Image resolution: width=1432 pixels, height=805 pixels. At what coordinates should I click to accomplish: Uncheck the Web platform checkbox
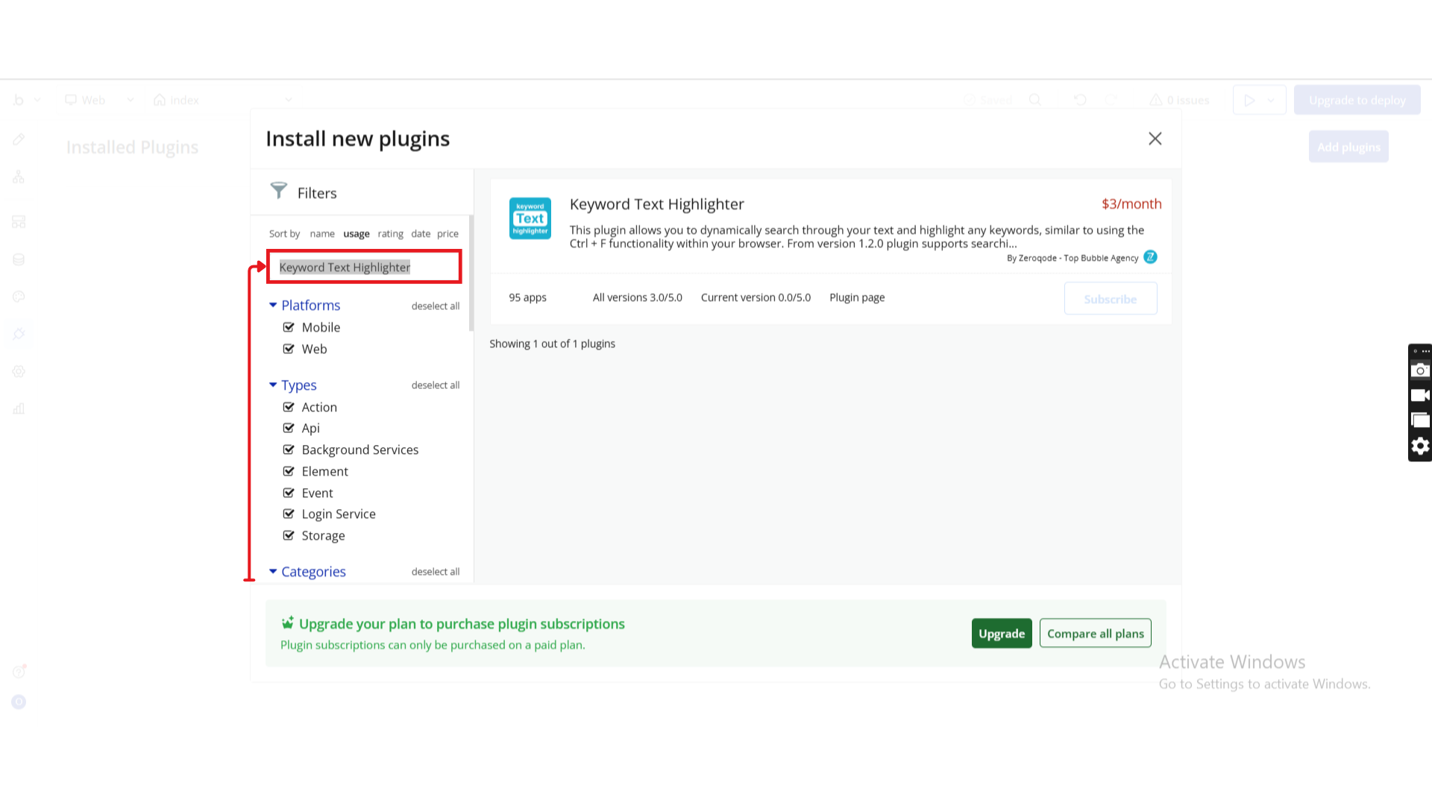click(289, 349)
